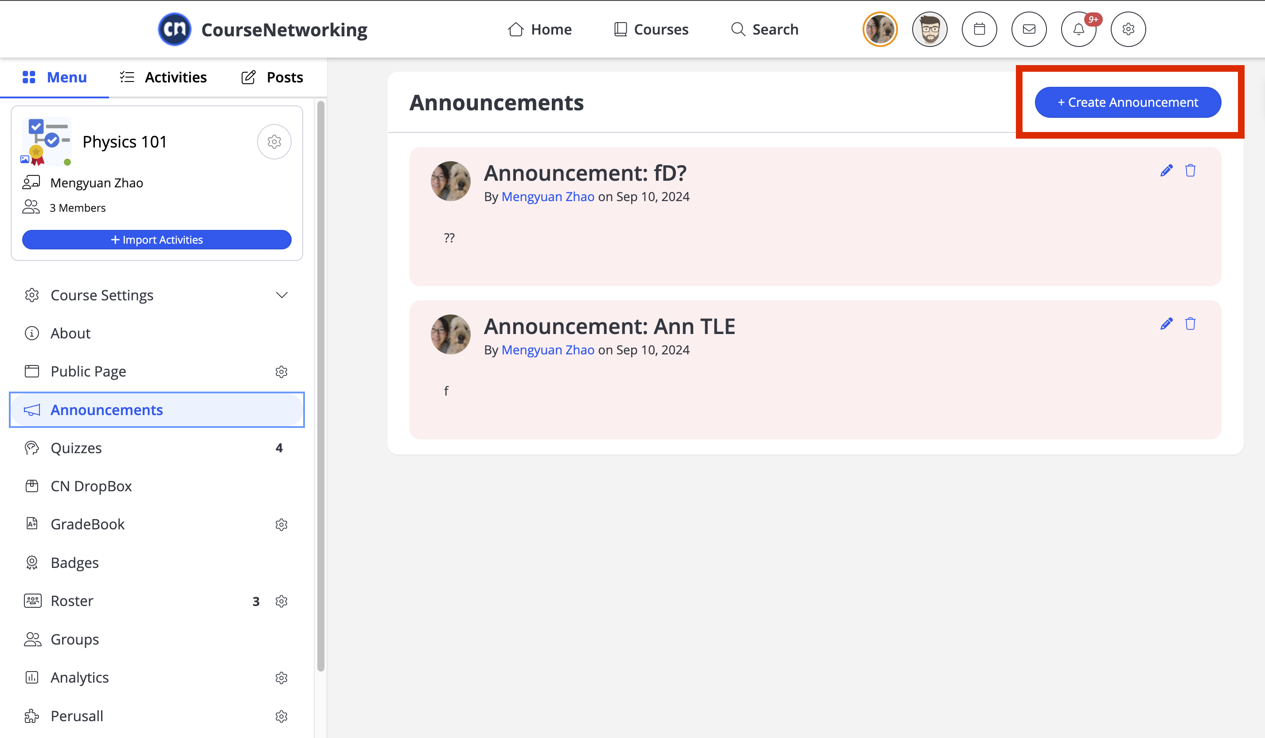The width and height of the screenshot is (1265, 738).
Task: Click the Groups people icon
Action: (33, 639)
